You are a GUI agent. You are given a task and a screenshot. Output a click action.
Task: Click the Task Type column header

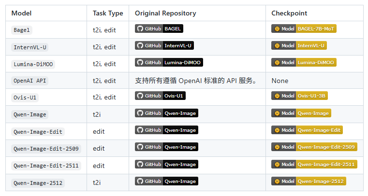(108, 14)
